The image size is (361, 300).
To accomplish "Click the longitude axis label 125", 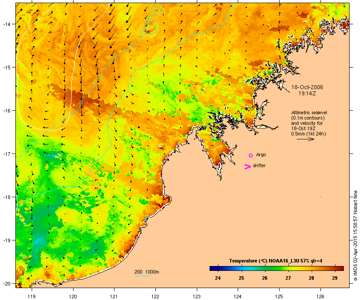I will pos(279,296).
